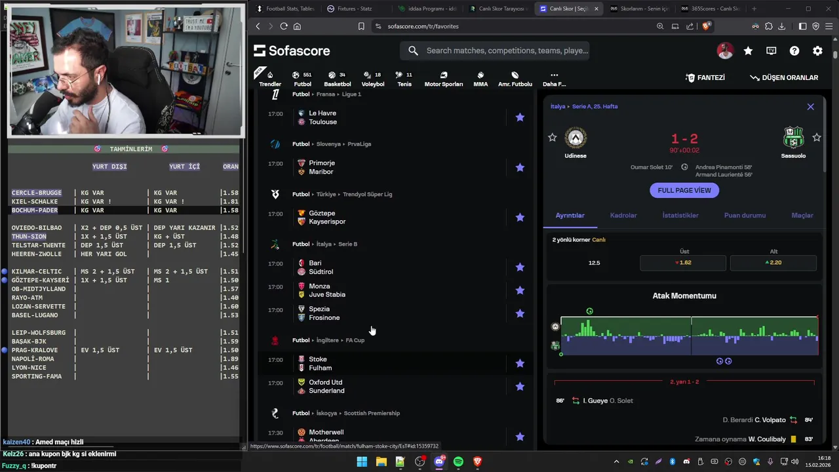Select Üst odds 1.62

pyautogui.click(x=683, y=263)
